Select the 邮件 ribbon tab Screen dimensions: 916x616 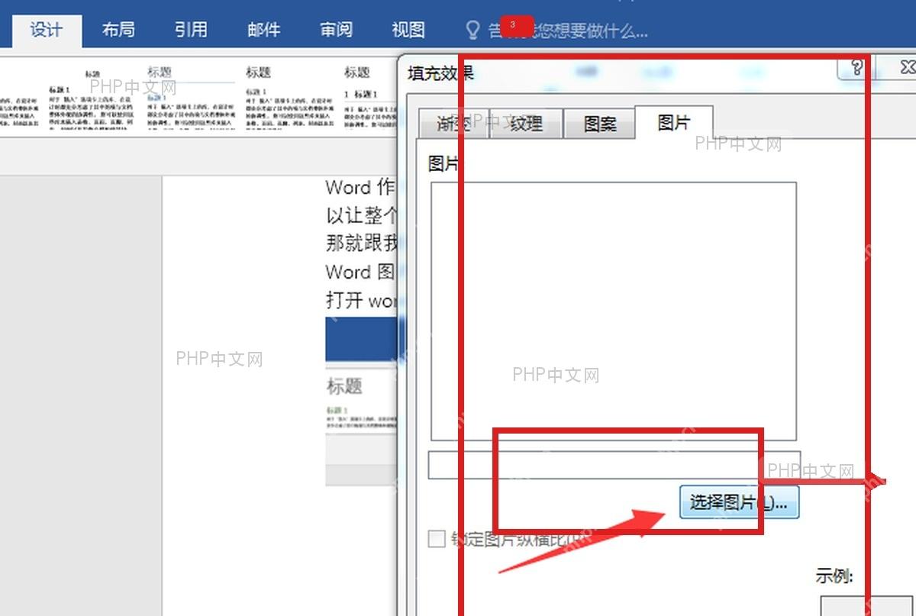coord(264,30)
